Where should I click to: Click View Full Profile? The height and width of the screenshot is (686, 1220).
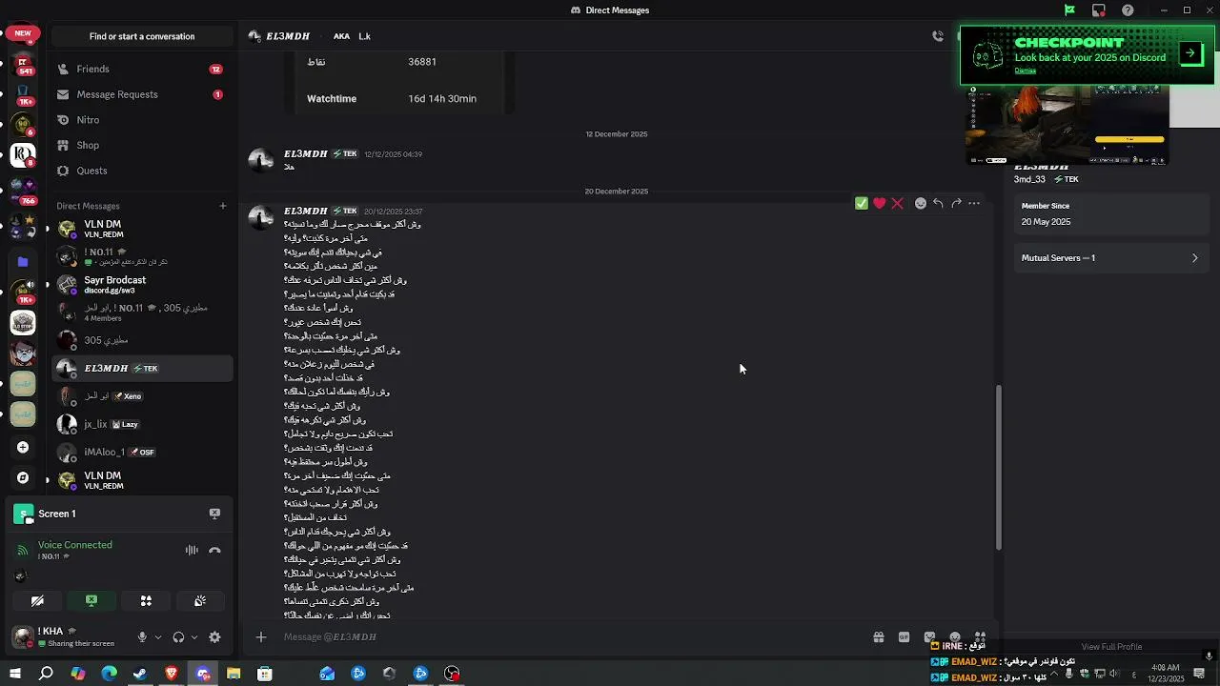(1111, 647)
